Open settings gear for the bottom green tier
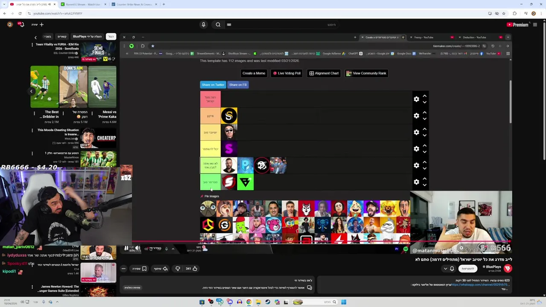 (416, 182)
